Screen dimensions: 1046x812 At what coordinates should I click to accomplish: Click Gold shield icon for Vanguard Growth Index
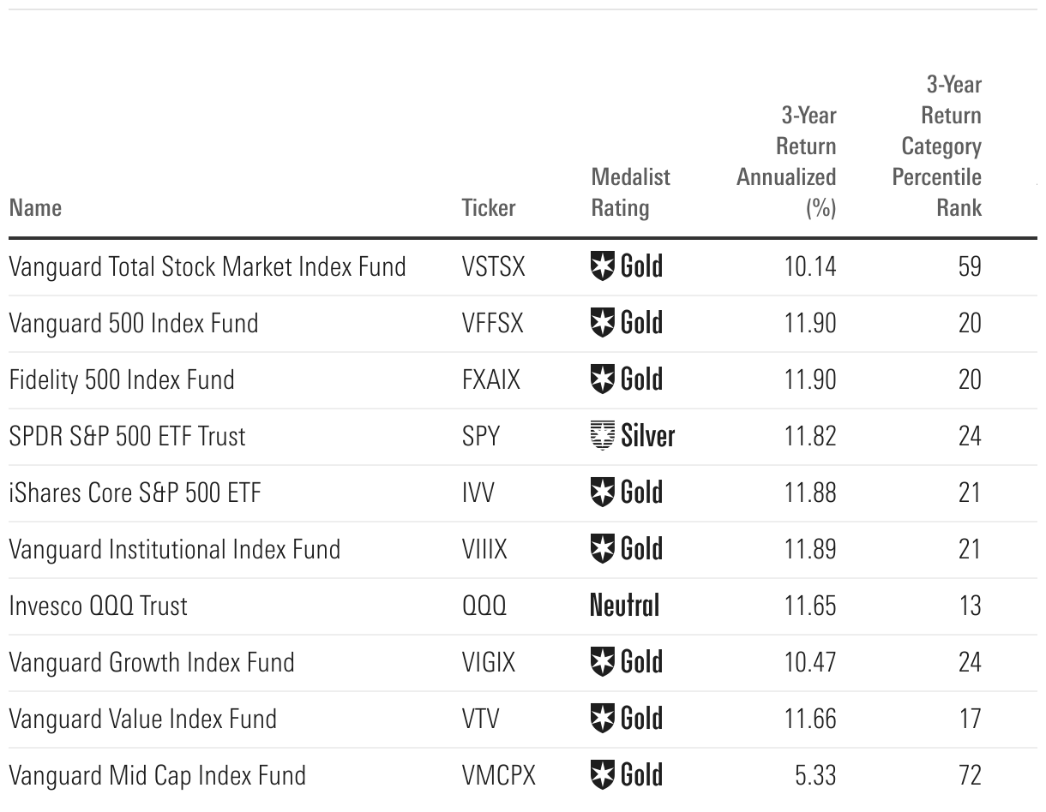[604, 662]
